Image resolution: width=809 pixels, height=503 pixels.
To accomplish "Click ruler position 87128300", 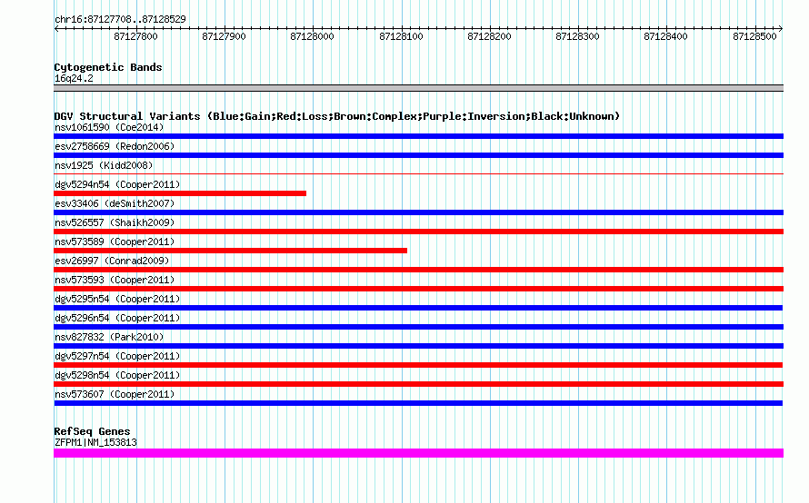I will 577,36.
